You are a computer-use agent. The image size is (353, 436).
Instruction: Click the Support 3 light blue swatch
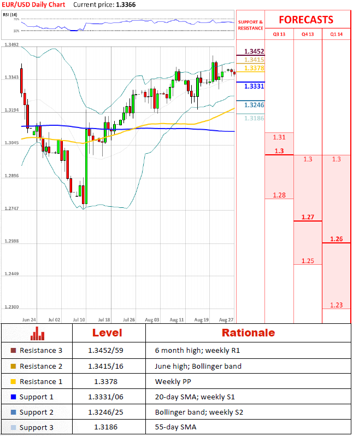(13, 427)
